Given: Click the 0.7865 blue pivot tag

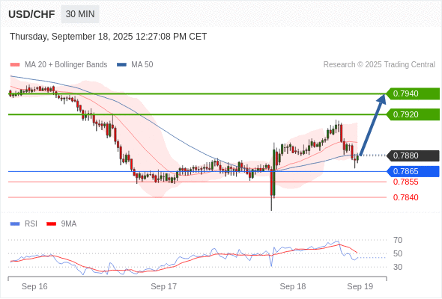Looking at the screenshot, I should click(412, 171).
